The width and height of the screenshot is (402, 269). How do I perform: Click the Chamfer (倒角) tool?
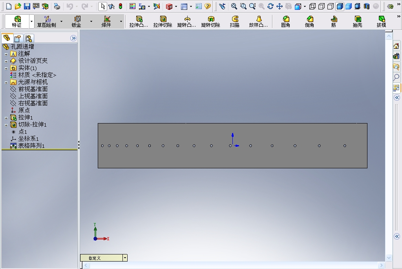(309, 21)
